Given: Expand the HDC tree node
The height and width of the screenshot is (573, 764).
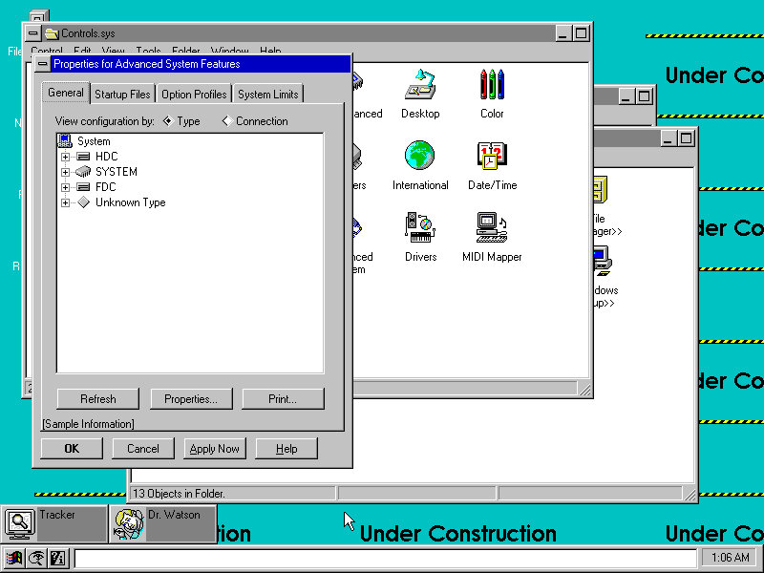Looking at the screenshot, I should pos(66,157).
